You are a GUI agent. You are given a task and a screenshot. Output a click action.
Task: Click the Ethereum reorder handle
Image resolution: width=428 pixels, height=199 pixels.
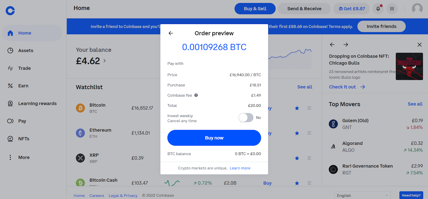309,133
